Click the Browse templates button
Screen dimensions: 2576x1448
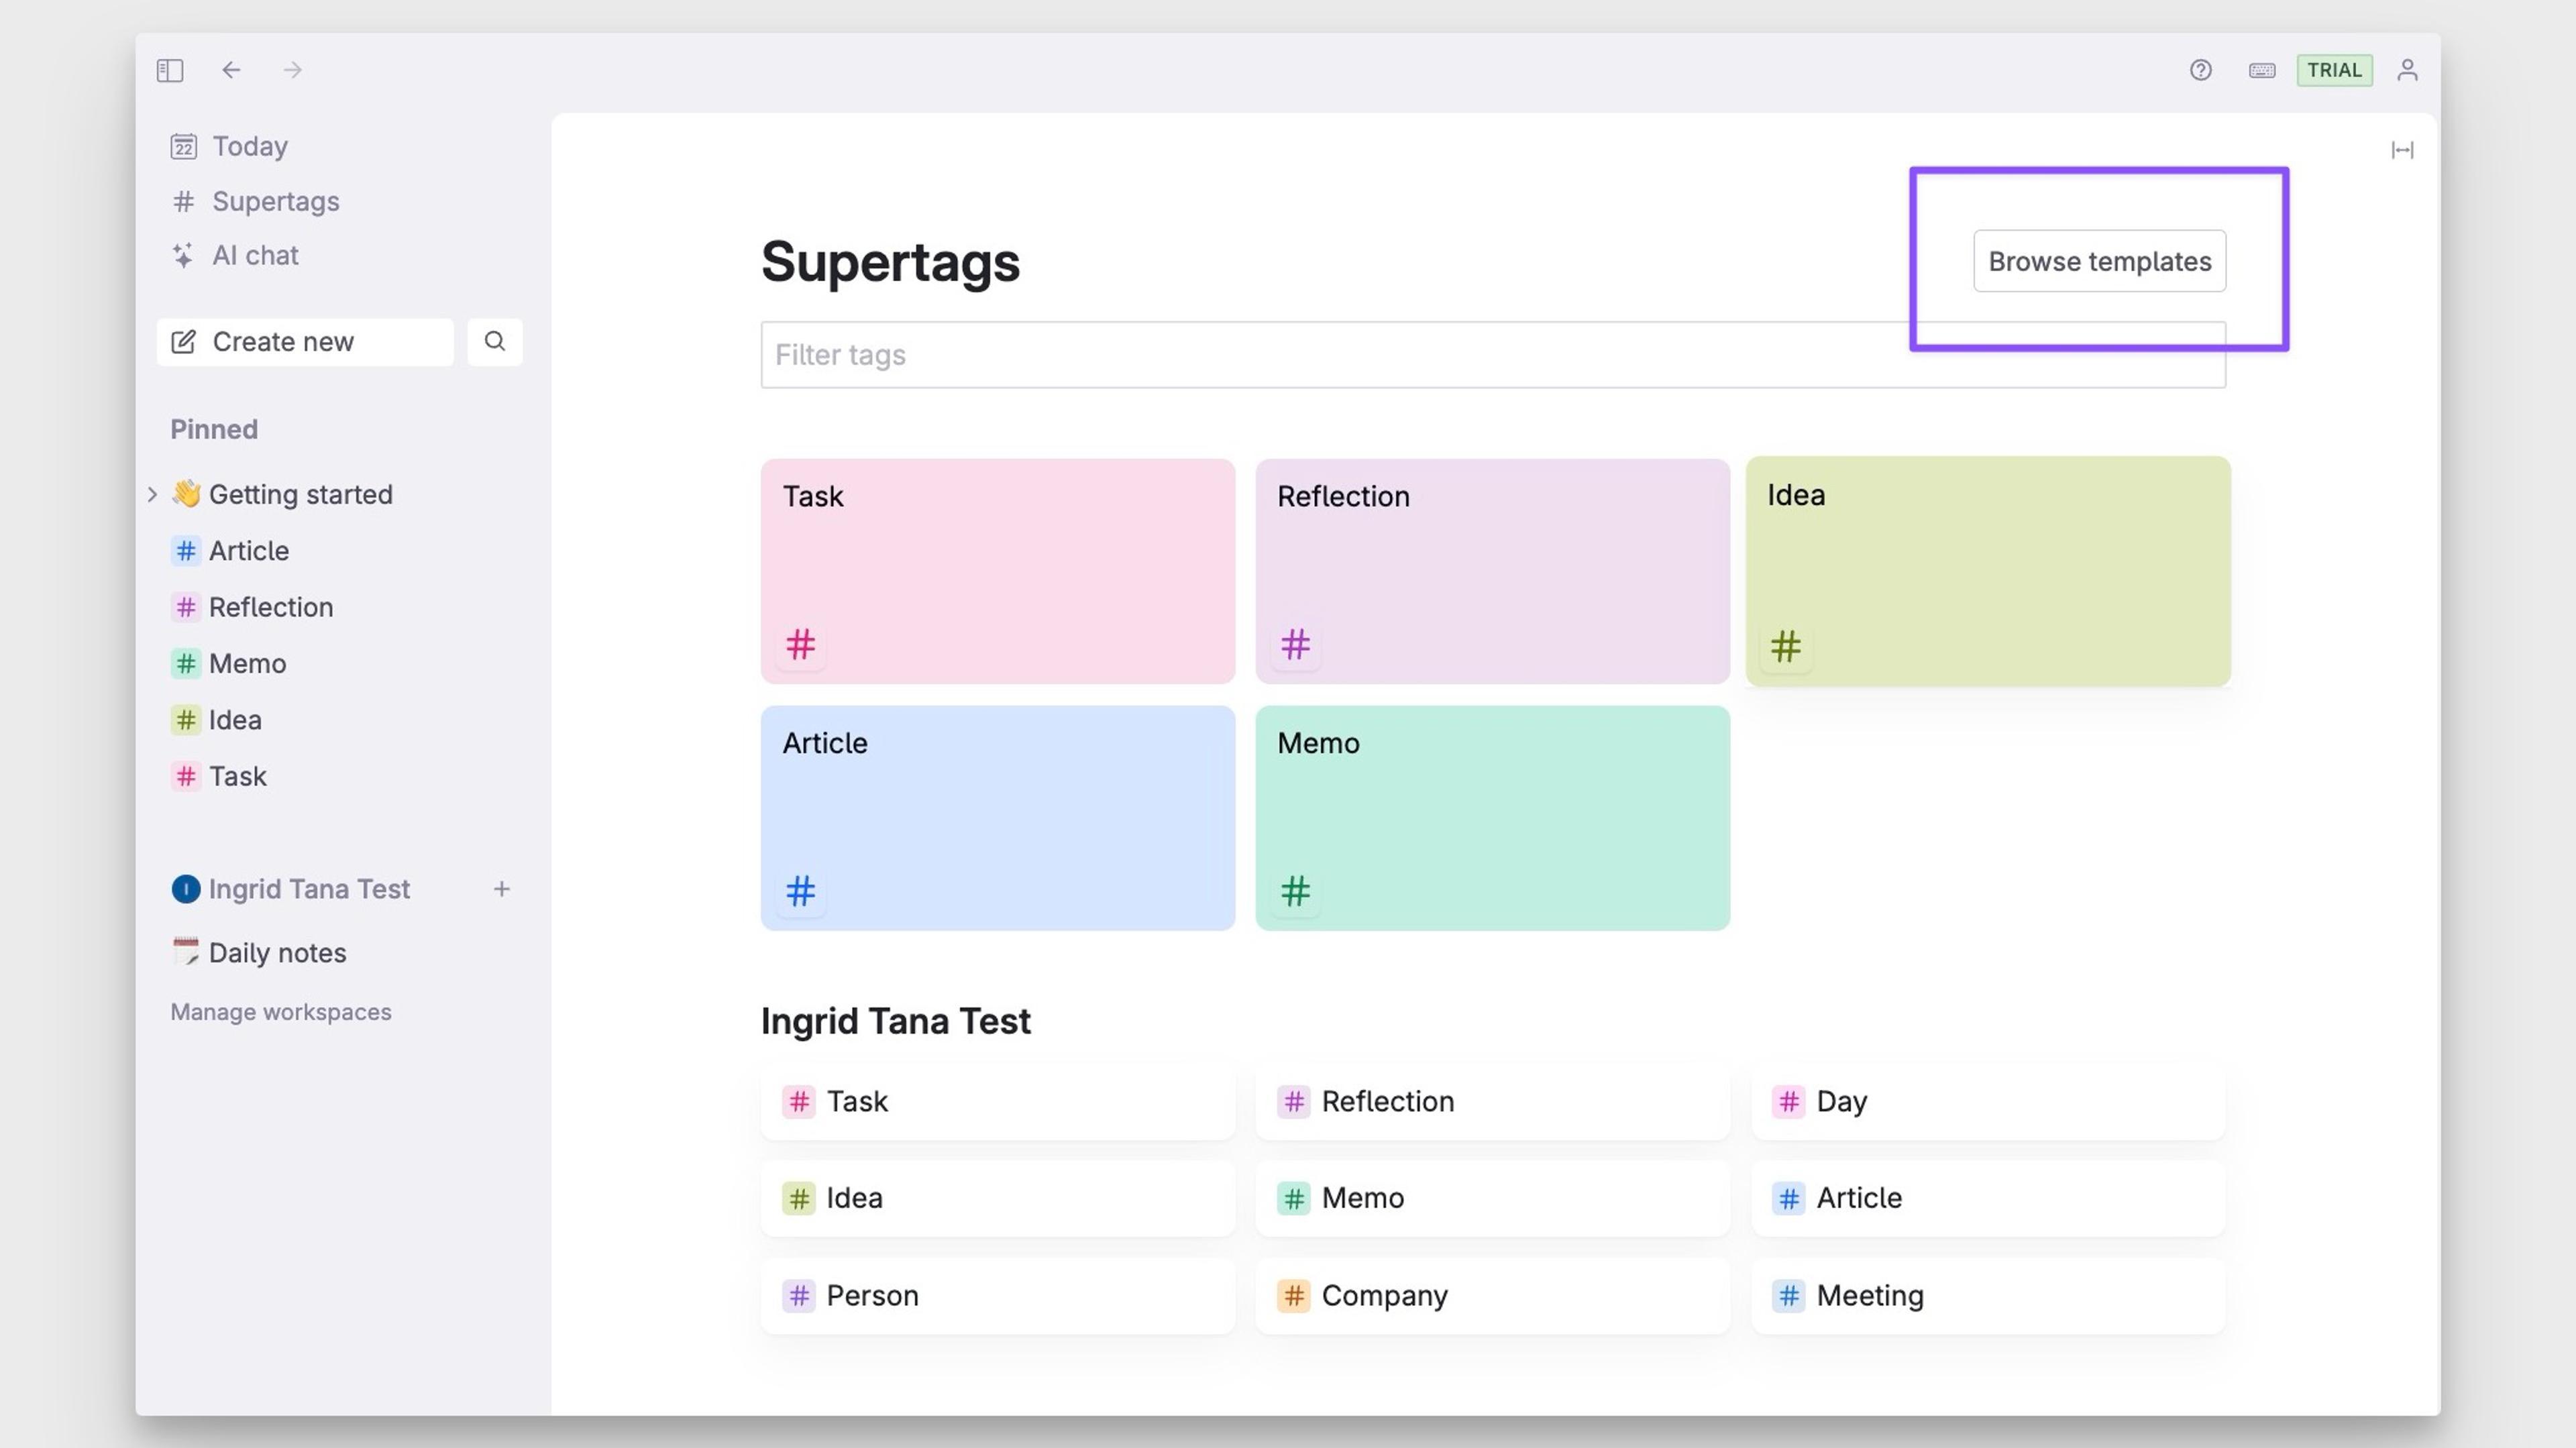pyautogui.click(x=2099, y=261)
